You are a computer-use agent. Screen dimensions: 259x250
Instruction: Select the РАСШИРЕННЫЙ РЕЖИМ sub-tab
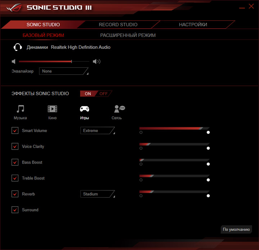click(x=128, y=35)
